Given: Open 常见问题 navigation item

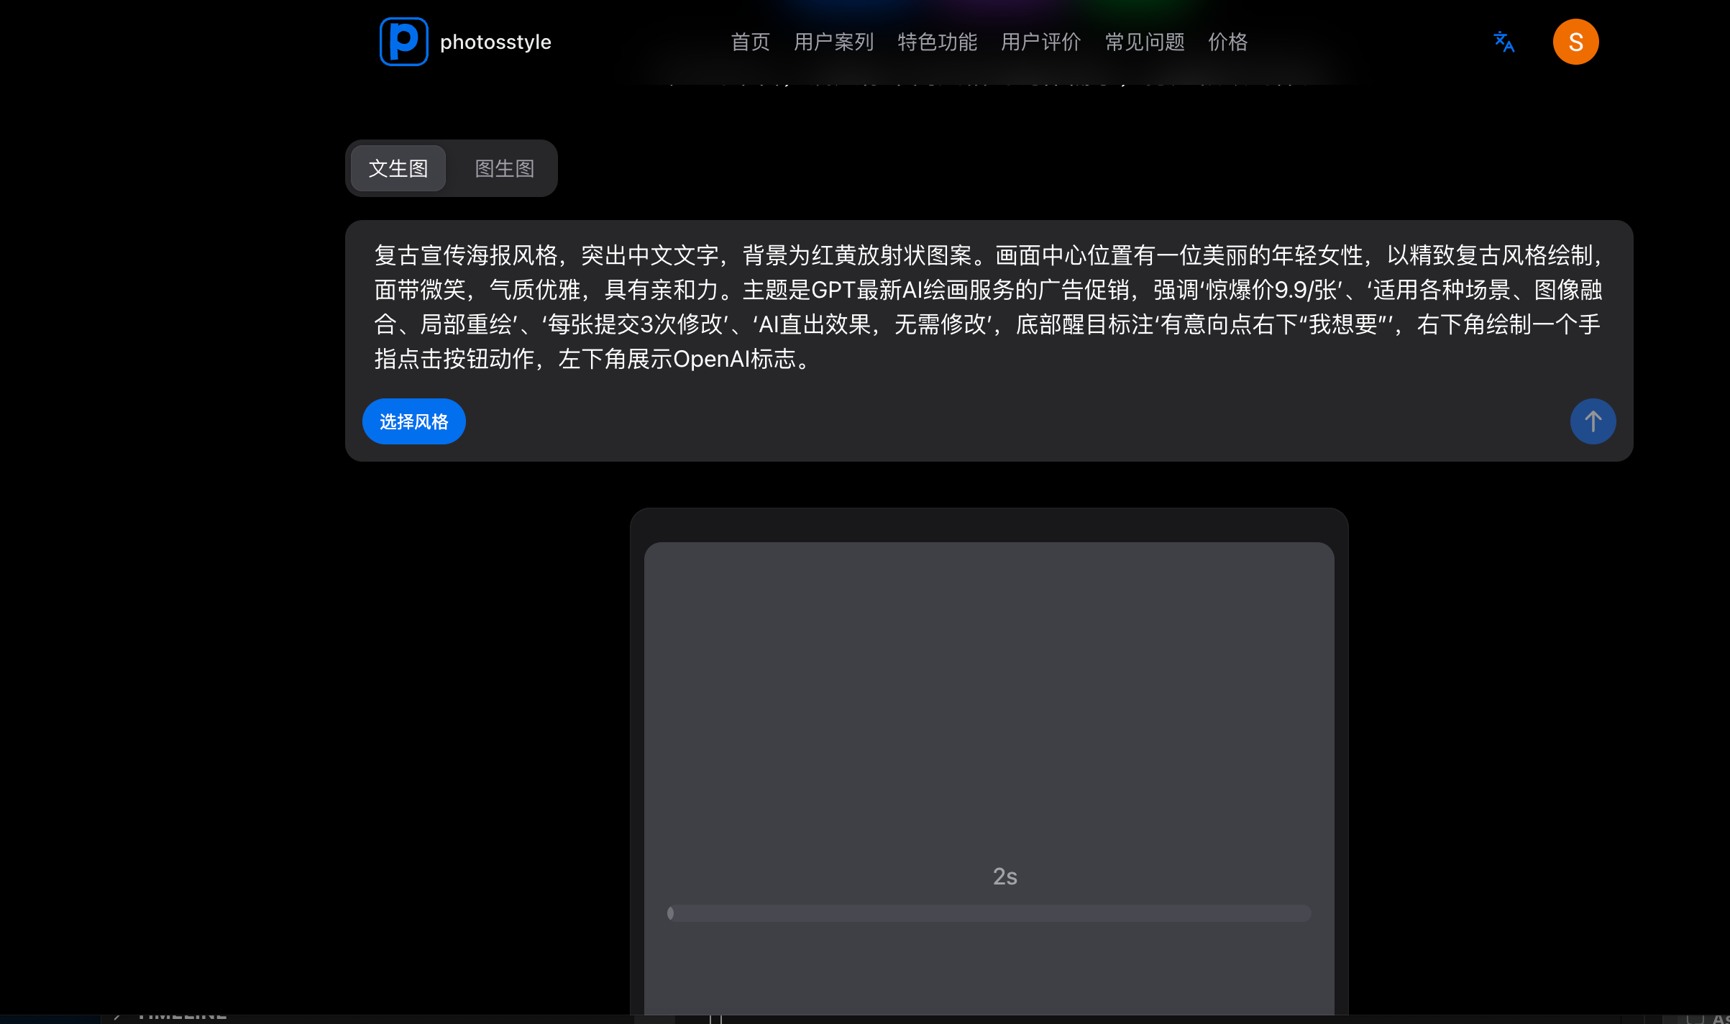Looking at the screenshot, I should click(1144, 42).
